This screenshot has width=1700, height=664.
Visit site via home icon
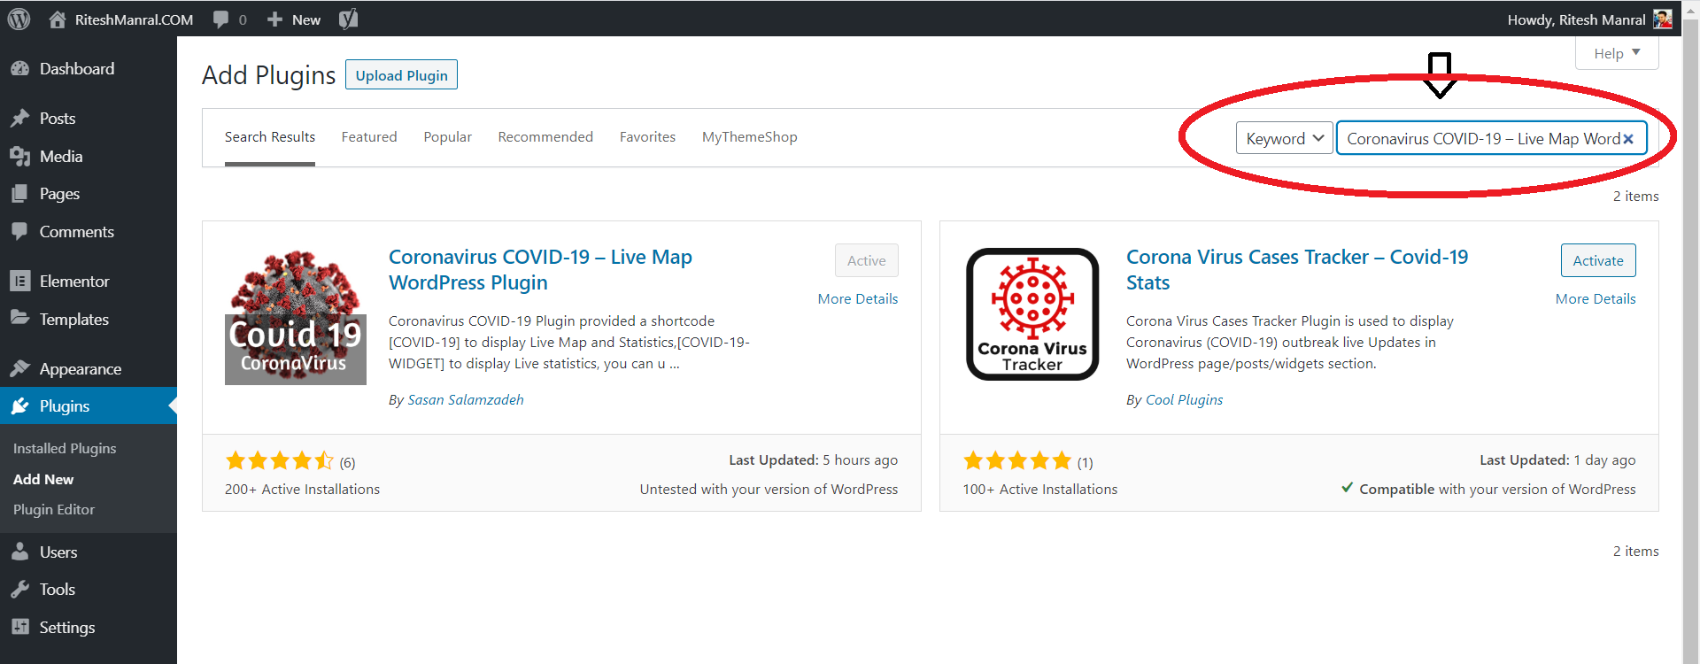pyautogui.click(x=58, y=19)
